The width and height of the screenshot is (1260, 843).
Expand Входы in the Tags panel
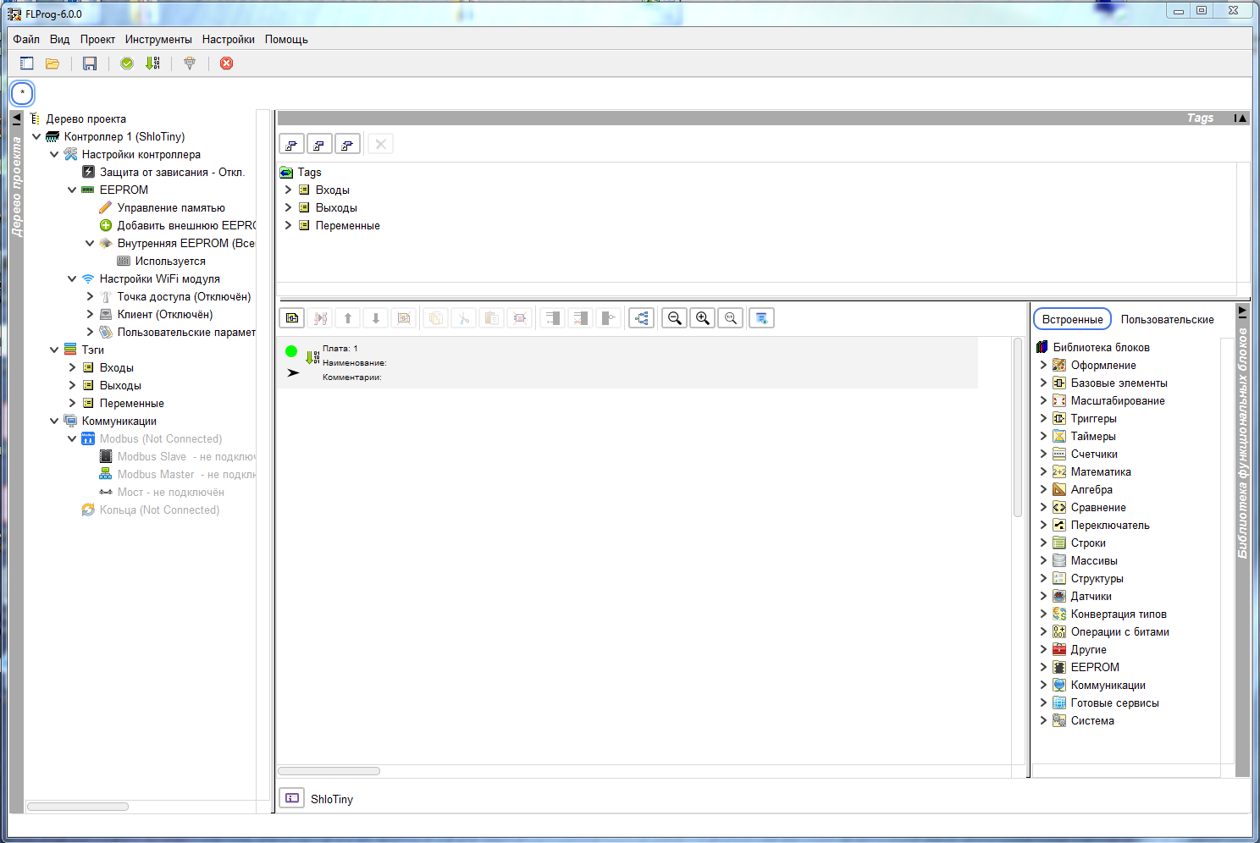tap(288, 190)
